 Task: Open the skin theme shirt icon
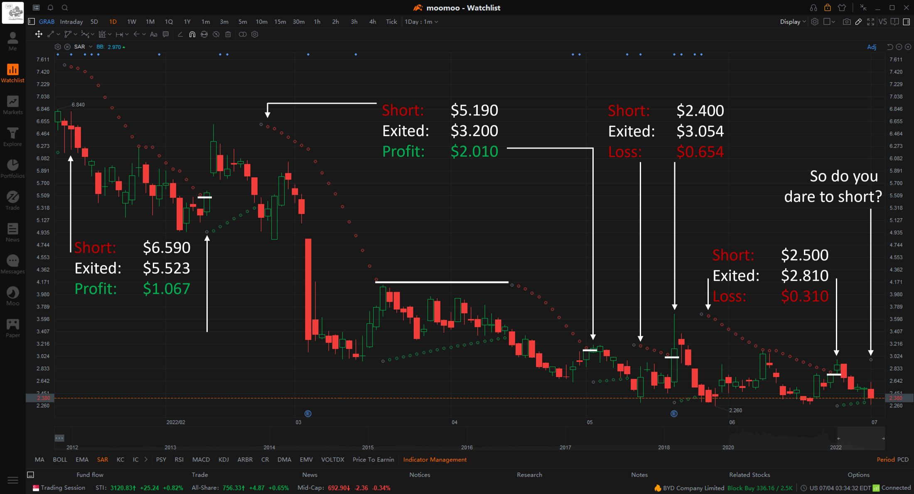click(842, 7)
